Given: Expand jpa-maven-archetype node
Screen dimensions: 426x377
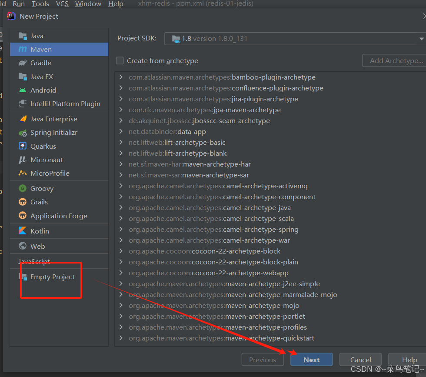Looking at the screenshot, I should [x=121, y=110].
